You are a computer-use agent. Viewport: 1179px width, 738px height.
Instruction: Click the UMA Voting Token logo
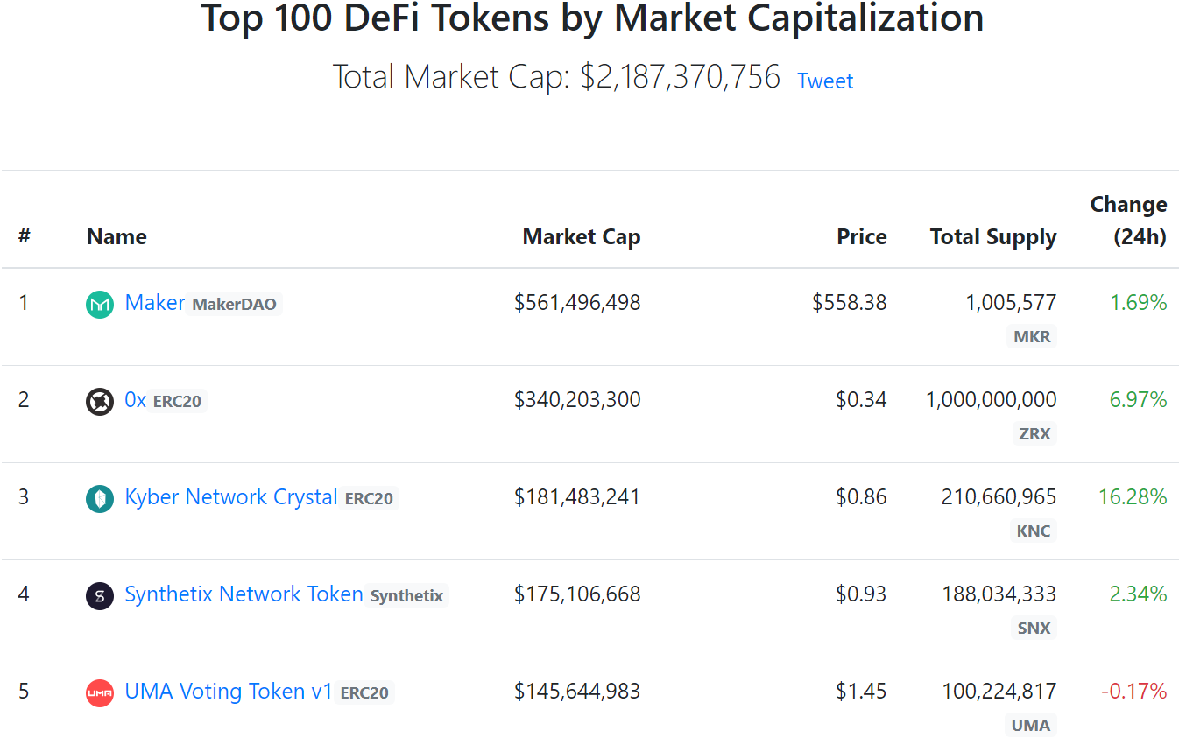[x=99, y=692]
